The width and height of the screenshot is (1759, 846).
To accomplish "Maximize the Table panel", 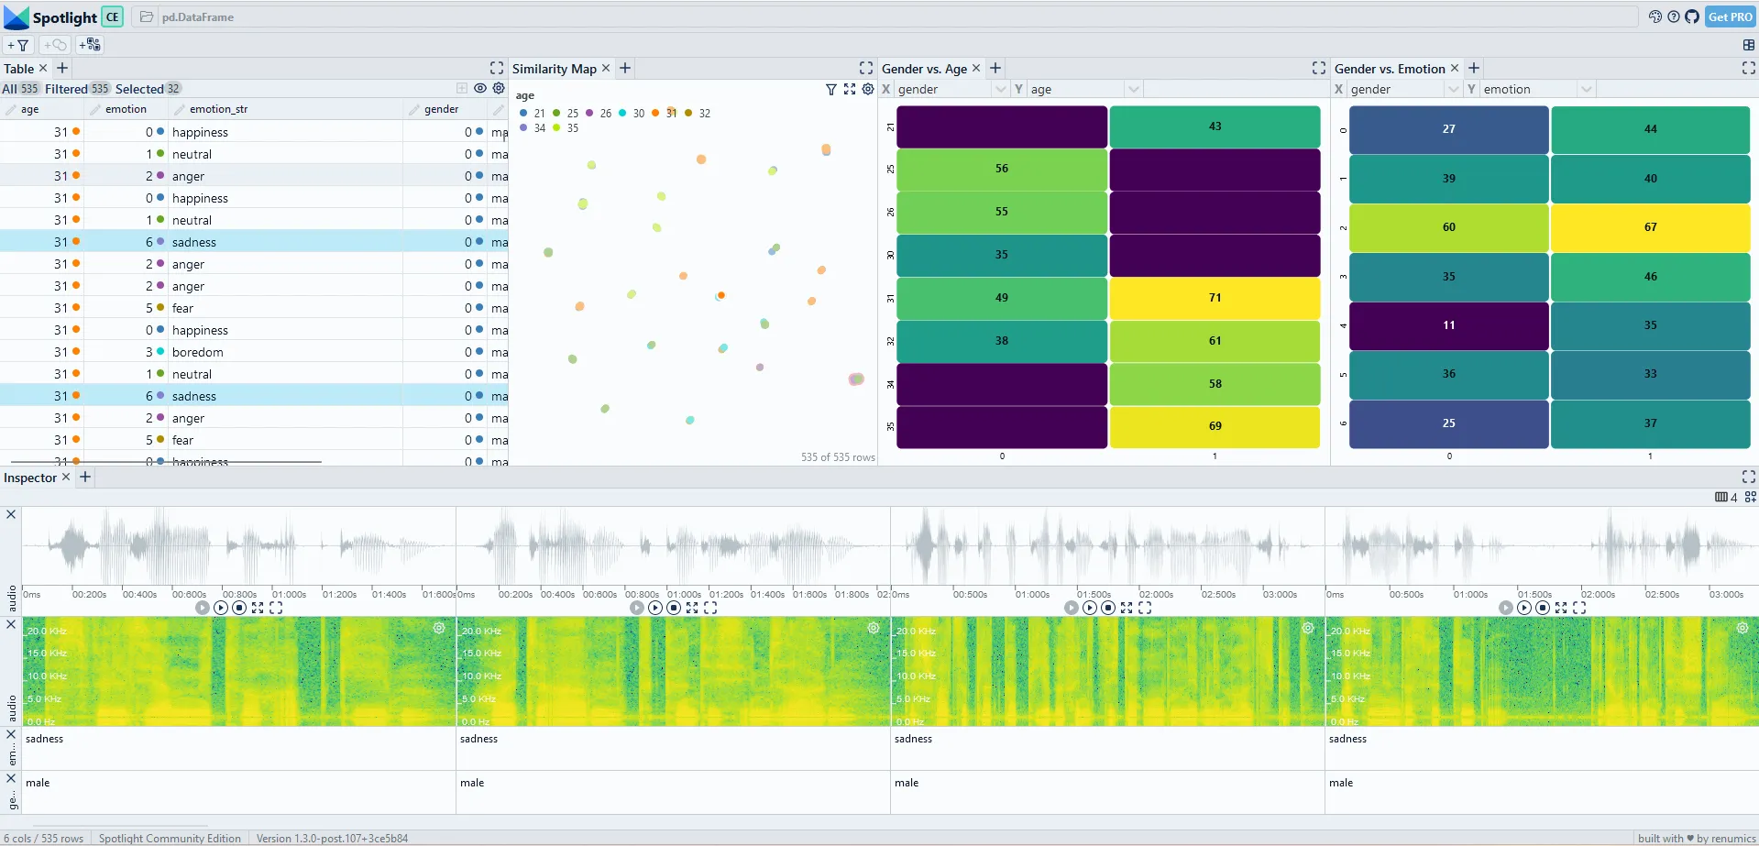I will (x=497, y=68).
